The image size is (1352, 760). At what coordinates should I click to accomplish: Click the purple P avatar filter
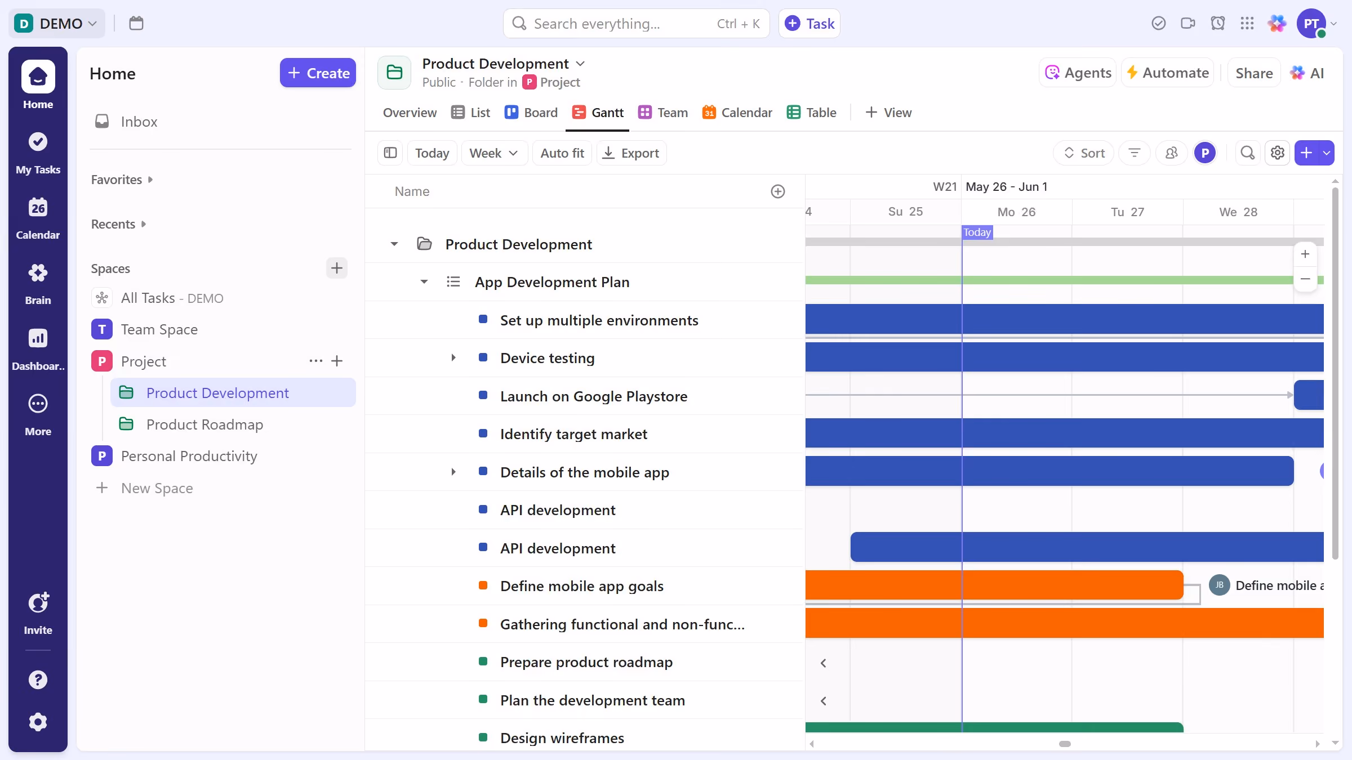pos(1205,153)
